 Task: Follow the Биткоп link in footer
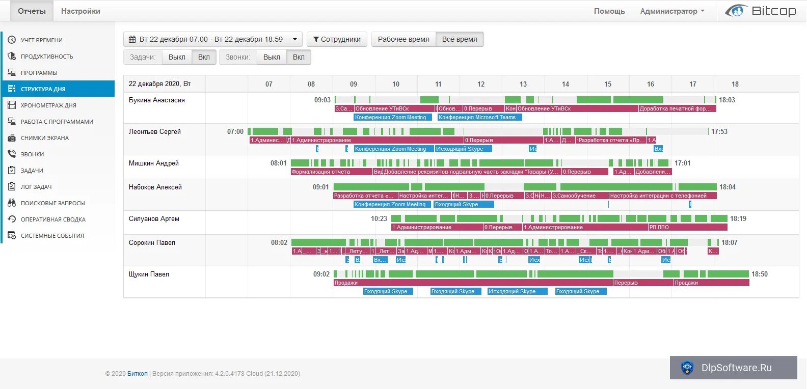[138, 373]
